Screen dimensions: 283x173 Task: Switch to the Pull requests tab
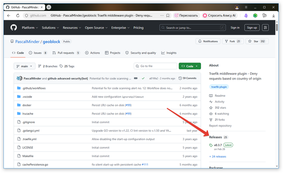pos(66,53)
